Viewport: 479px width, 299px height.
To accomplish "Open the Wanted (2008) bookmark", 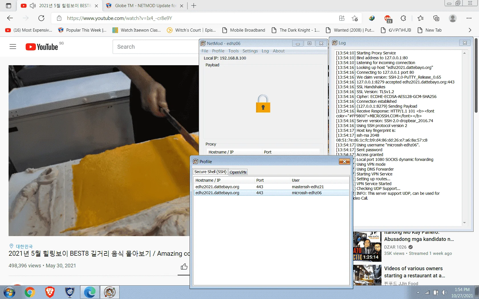I will click(350, 30).
